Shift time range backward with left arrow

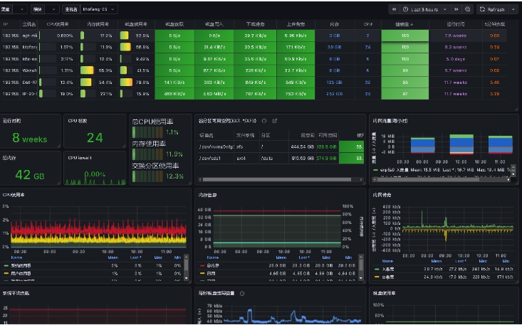coord(393,9)
